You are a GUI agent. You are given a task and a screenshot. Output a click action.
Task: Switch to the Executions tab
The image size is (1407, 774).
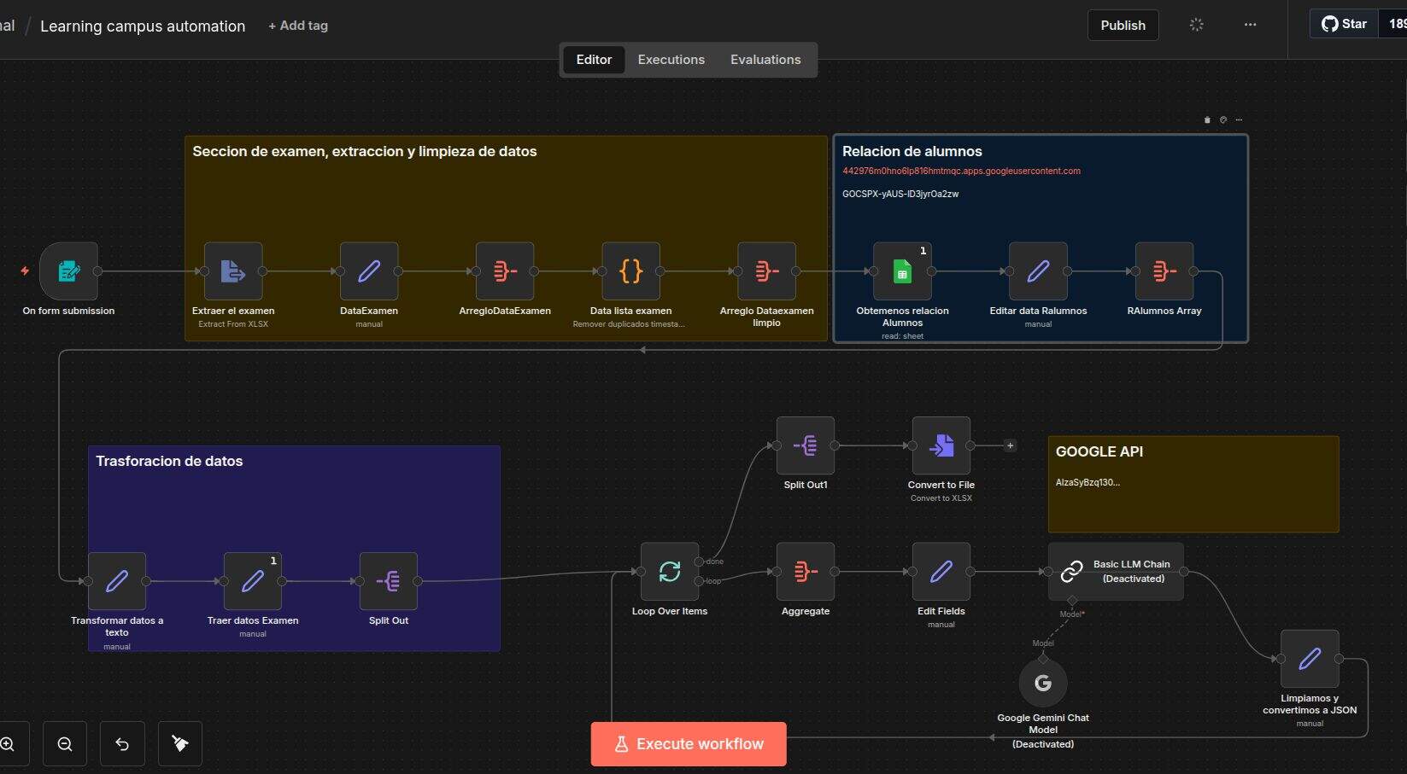(671, 60)
